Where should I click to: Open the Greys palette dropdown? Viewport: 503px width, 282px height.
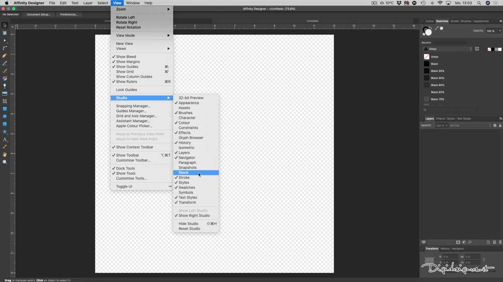click(448, 49)
